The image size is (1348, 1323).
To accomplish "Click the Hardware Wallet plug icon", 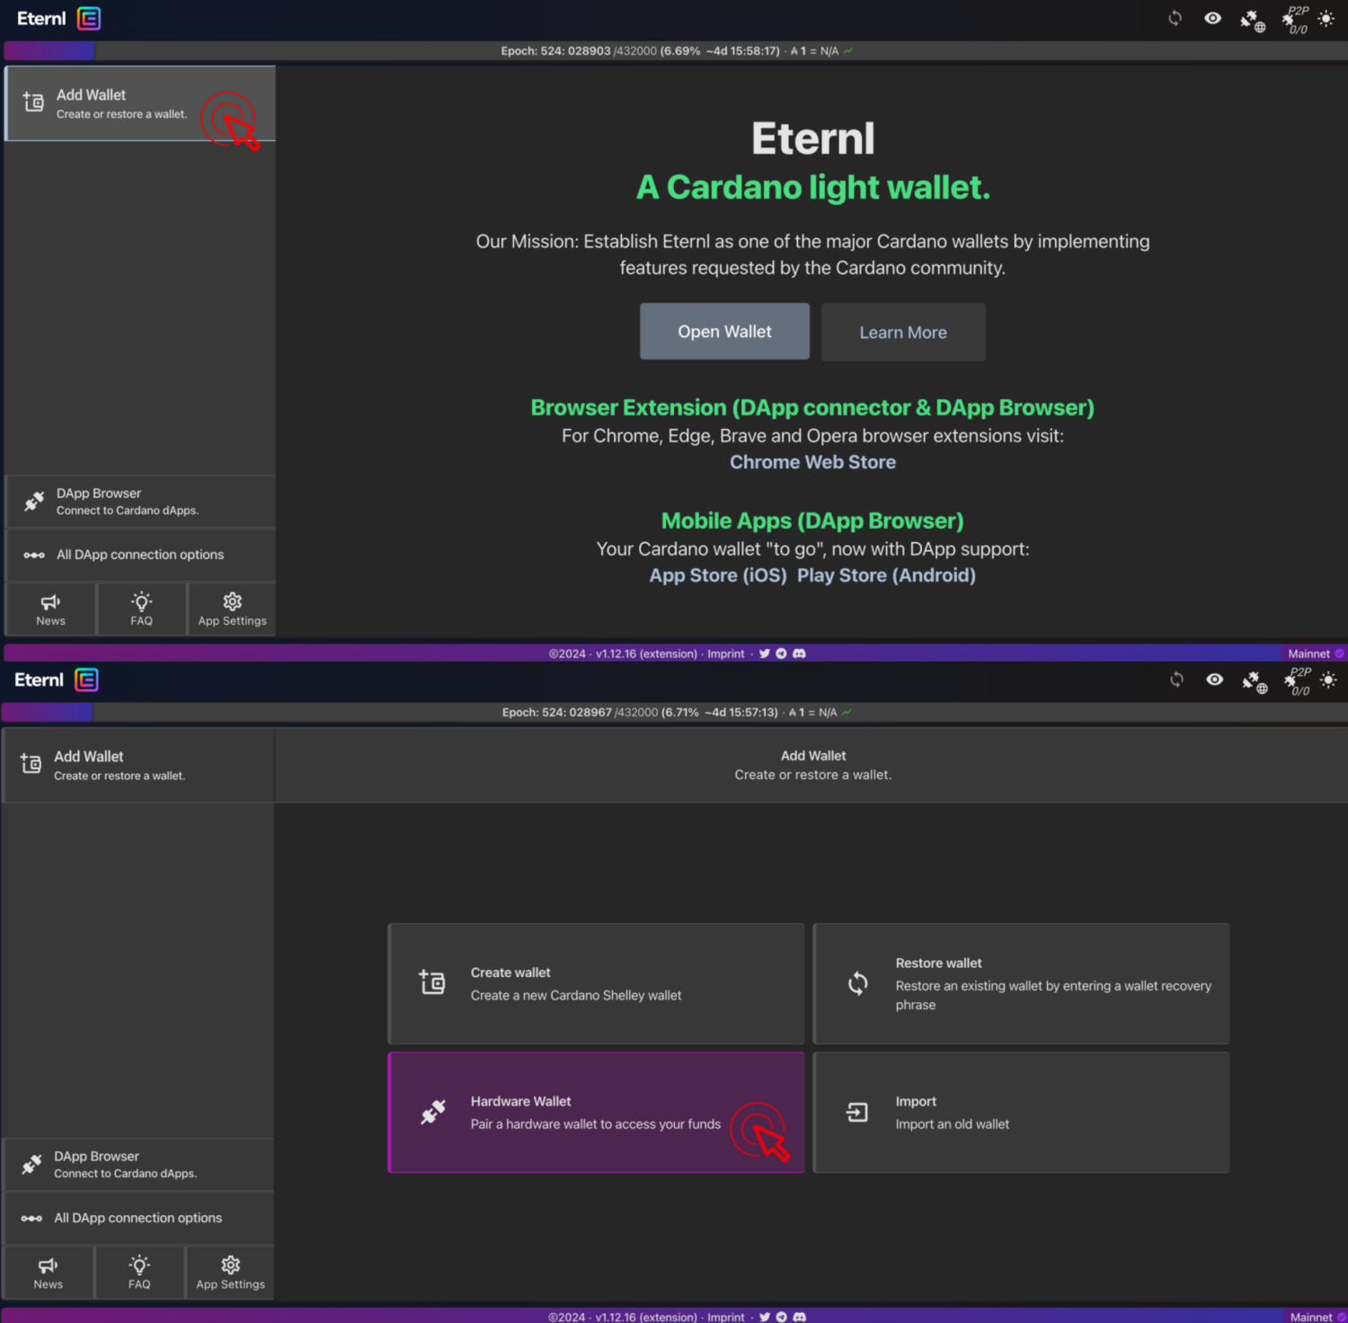I will pos(433,1113).
